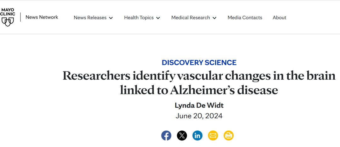Expand the Medical Research chevron arrow
340x147 pixels.
click(214, 18)
